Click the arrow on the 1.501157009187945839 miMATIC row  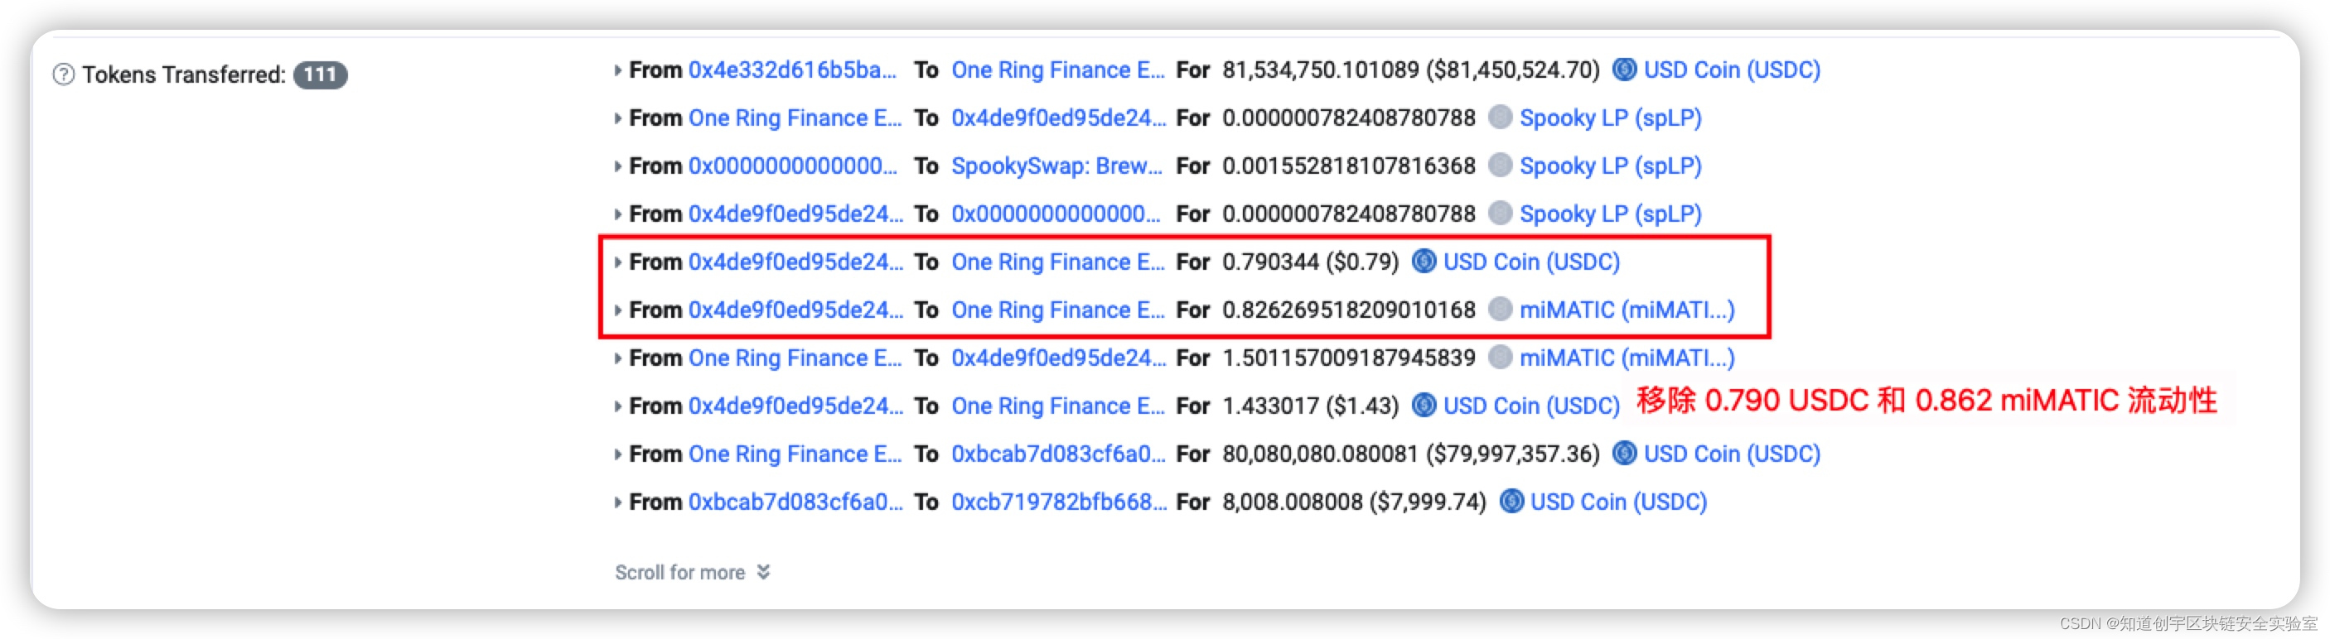pos(616,357)
